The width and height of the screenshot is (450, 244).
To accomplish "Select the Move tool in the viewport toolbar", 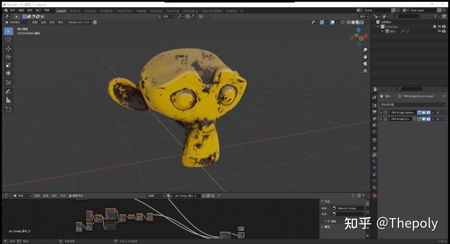I will coord(8,49).
